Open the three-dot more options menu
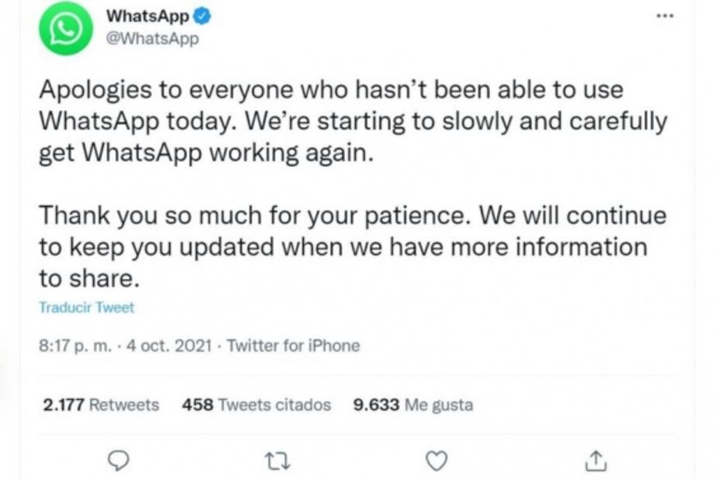Viewport: 721px width, 480px height. (664, 15)
